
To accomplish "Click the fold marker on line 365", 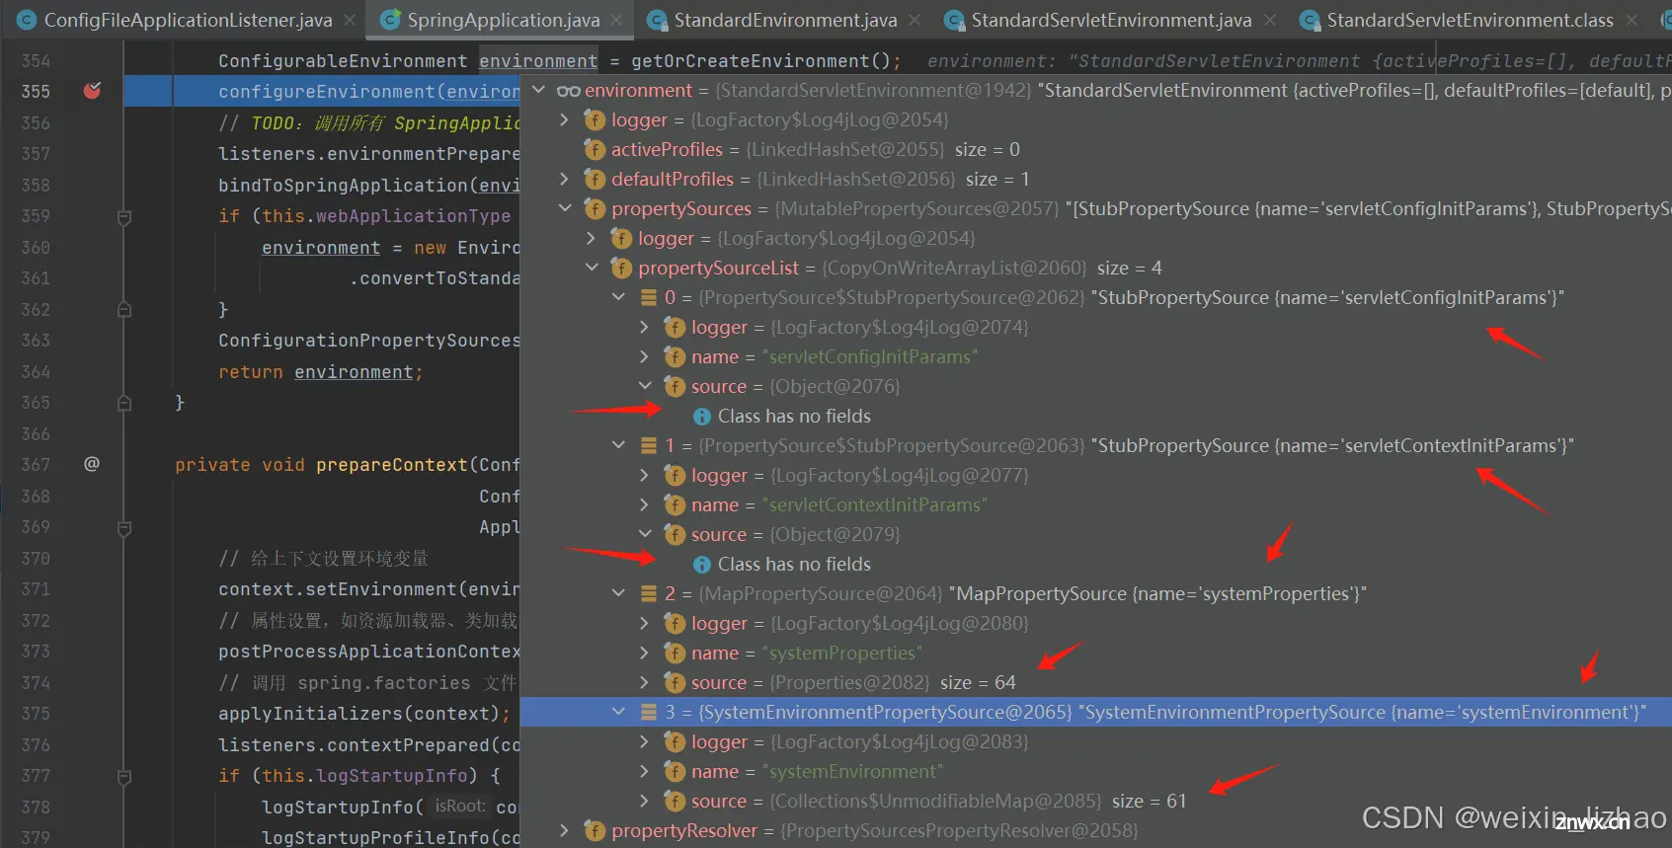I will (x=124, y=403).
